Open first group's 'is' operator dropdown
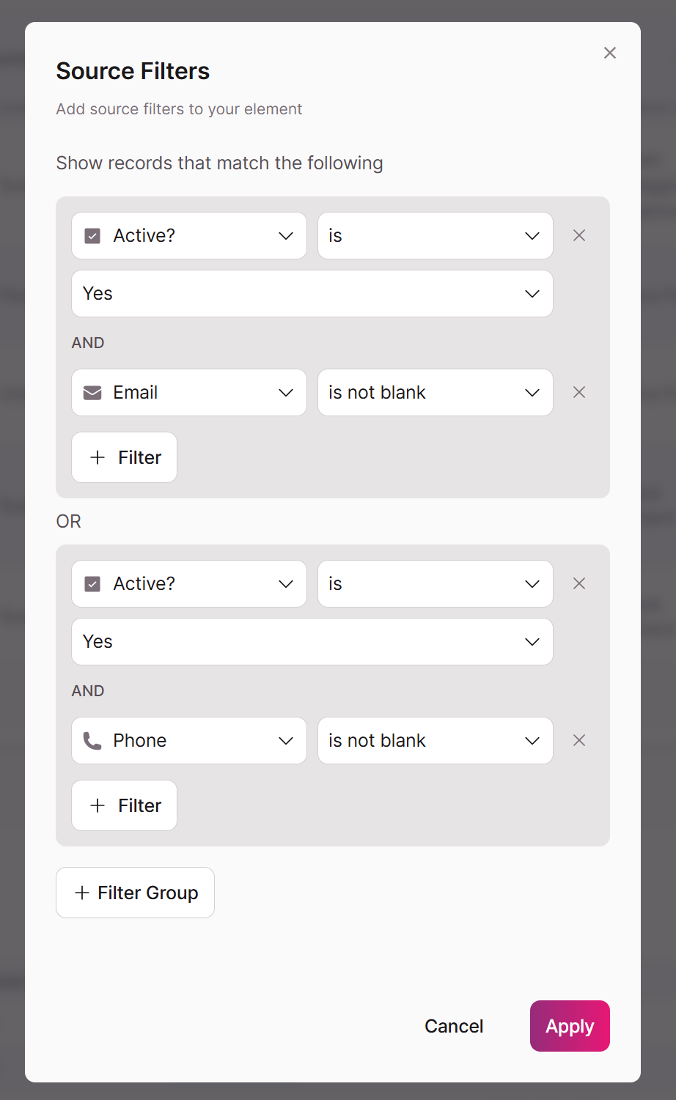The height and width of the screenshot is (1100, 676). [436, 236]
